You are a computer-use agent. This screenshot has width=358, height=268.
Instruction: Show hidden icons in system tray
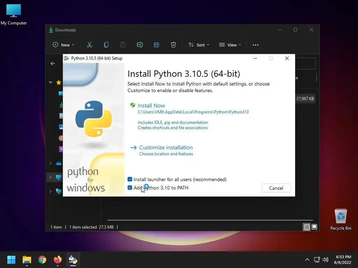click(x=307, y=260)
